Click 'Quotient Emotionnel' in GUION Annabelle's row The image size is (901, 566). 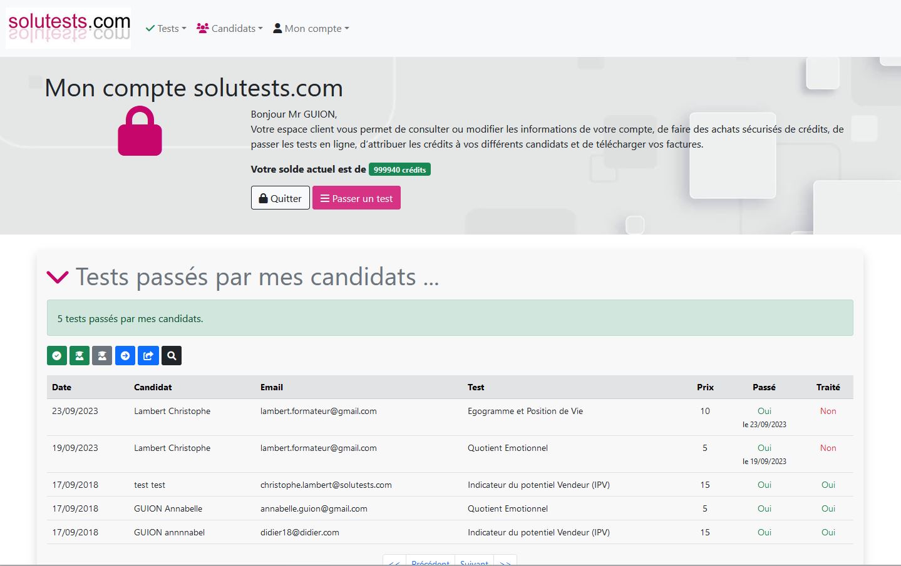coord(508,508)
